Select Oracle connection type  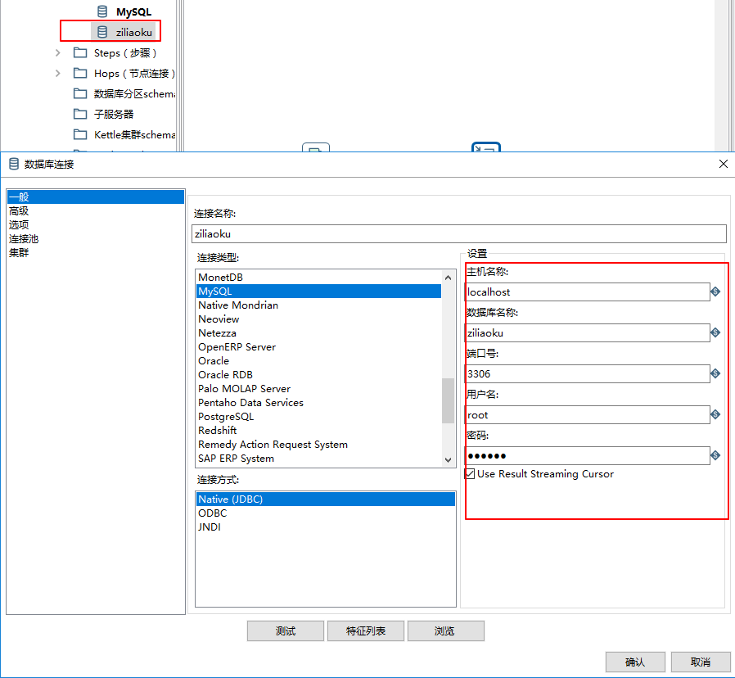pyautogui.click(x=318, y=361)
